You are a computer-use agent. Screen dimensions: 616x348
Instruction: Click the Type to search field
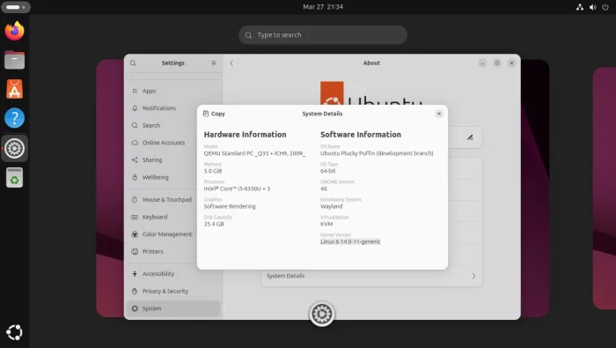[323, 35]
